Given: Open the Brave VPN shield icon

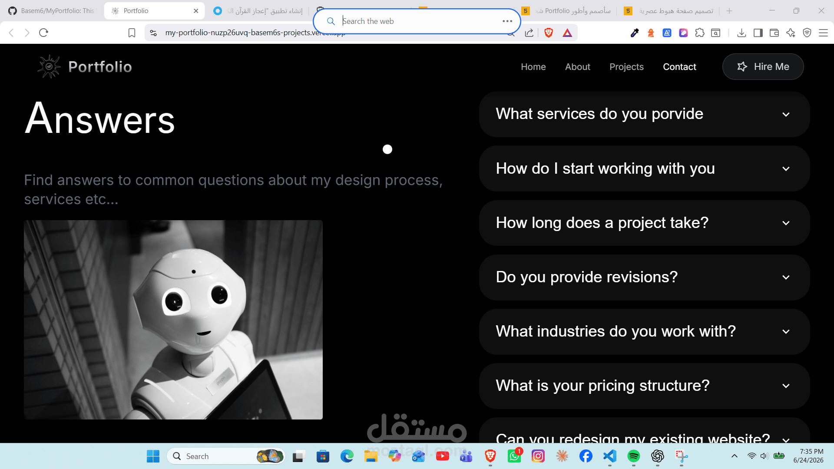Looking at the screenshot, I should [x=807, y=33].
